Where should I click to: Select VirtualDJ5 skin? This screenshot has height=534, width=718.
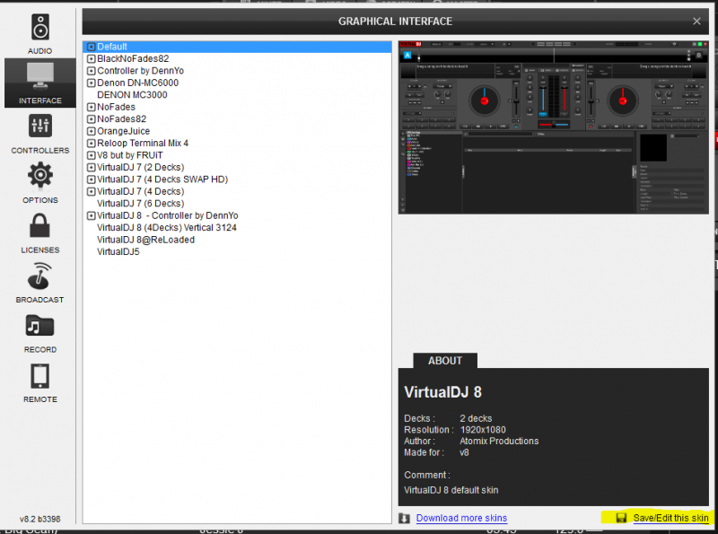(x=118, y=252)
